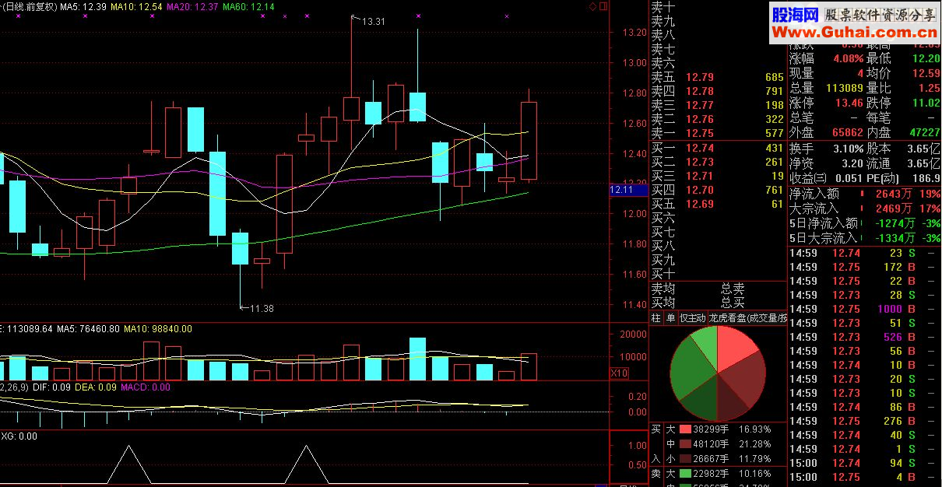Click the 净资 value 3.20
Image resolution: width=942 pixels, height=487 pixels.
point(852,163)
